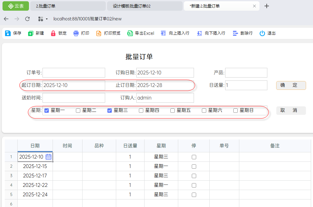
Task: Click the 云表 logo button
Action: click(x=16, y=6)
